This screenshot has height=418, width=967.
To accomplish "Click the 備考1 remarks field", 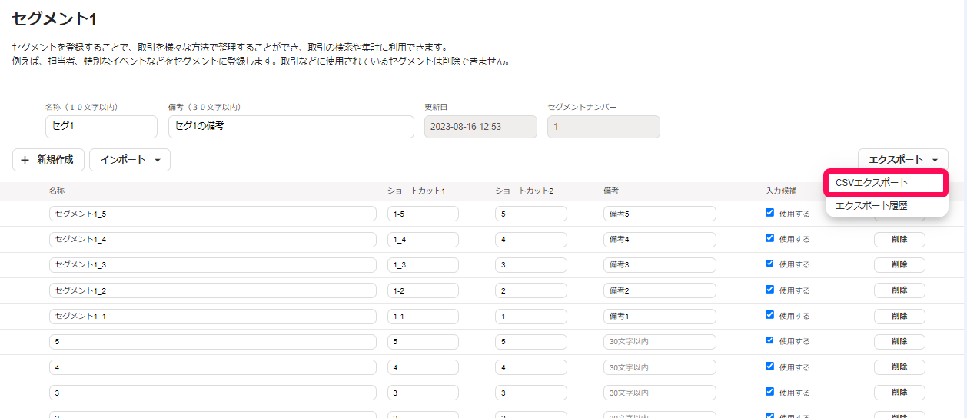I will click(660, 317).
